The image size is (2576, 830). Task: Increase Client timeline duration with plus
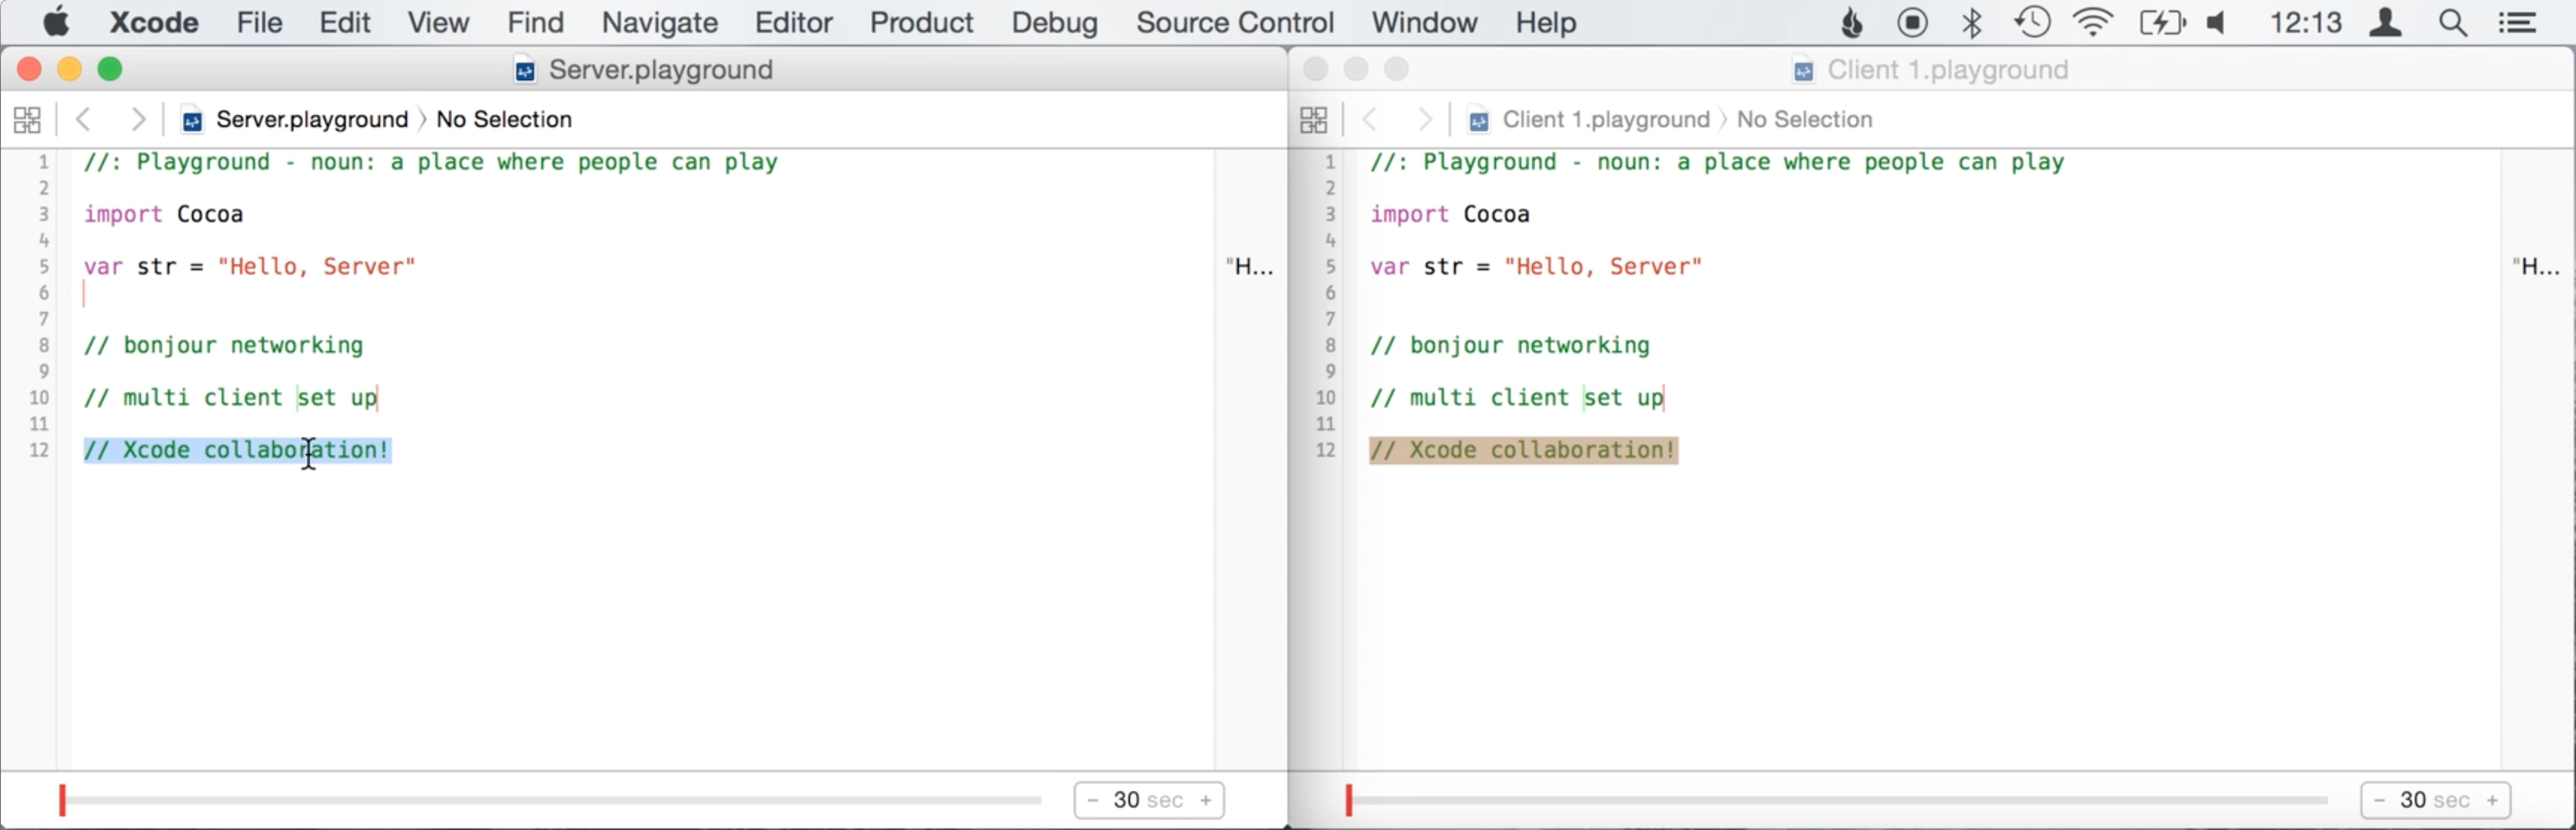(x=2492, y=800)
